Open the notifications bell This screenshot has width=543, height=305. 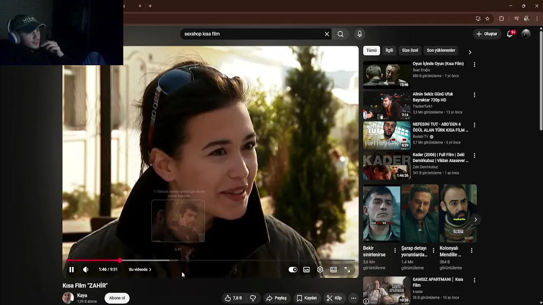[510, 34]
